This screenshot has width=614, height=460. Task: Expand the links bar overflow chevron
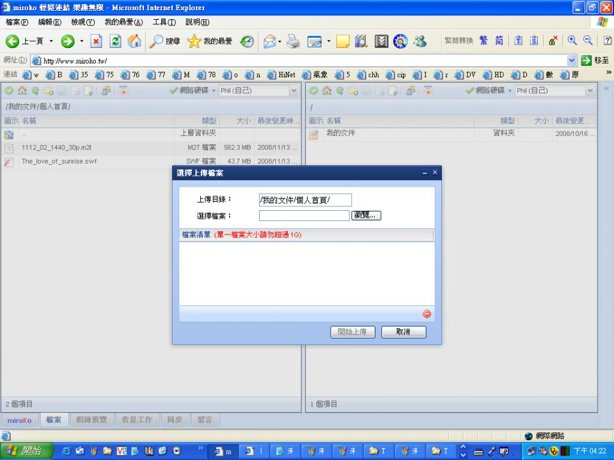(x=608, y=73)
